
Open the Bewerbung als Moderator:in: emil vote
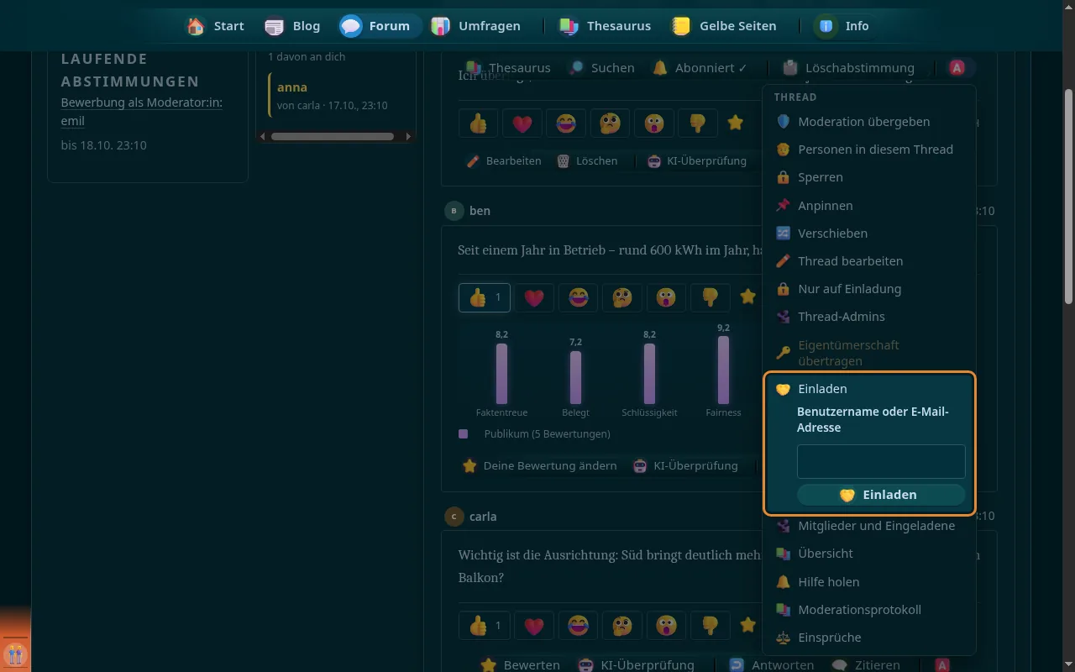tap(142, 112)
